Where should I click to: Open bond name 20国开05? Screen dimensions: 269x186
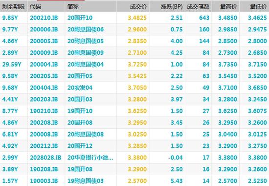(80, 76)
